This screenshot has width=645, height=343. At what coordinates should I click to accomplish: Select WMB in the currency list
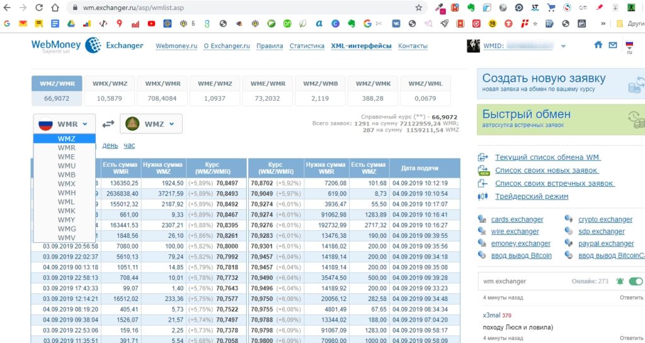(x=65, y=174)
